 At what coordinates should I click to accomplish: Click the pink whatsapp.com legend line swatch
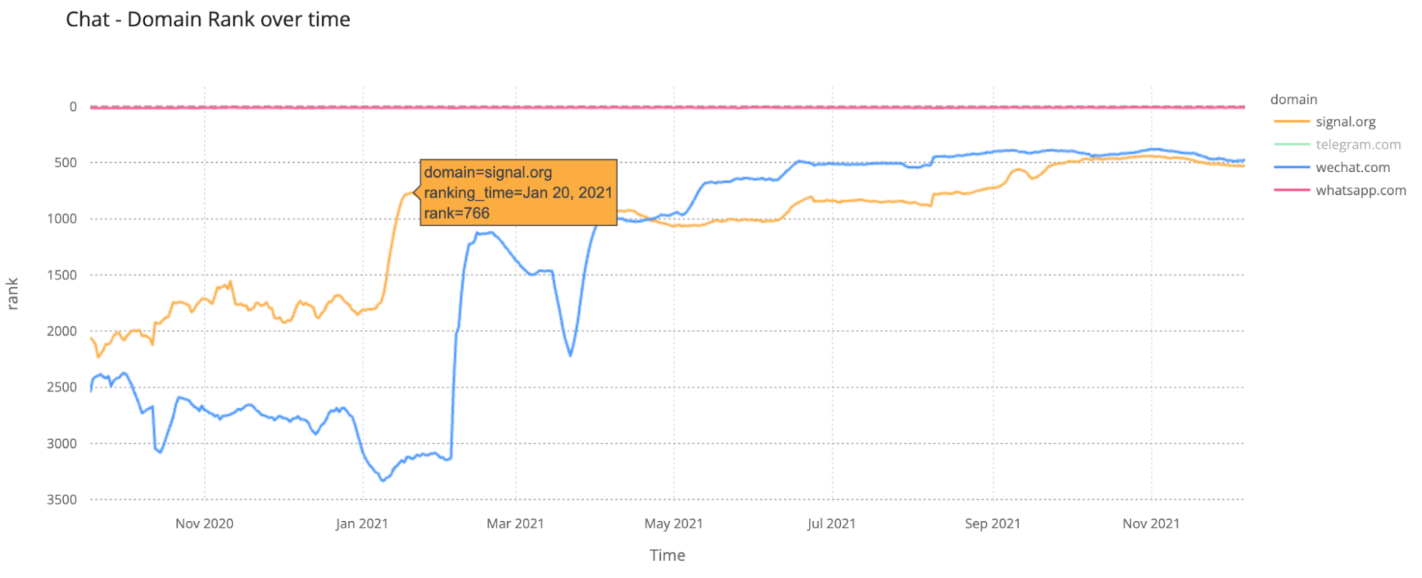(1291, 190)
